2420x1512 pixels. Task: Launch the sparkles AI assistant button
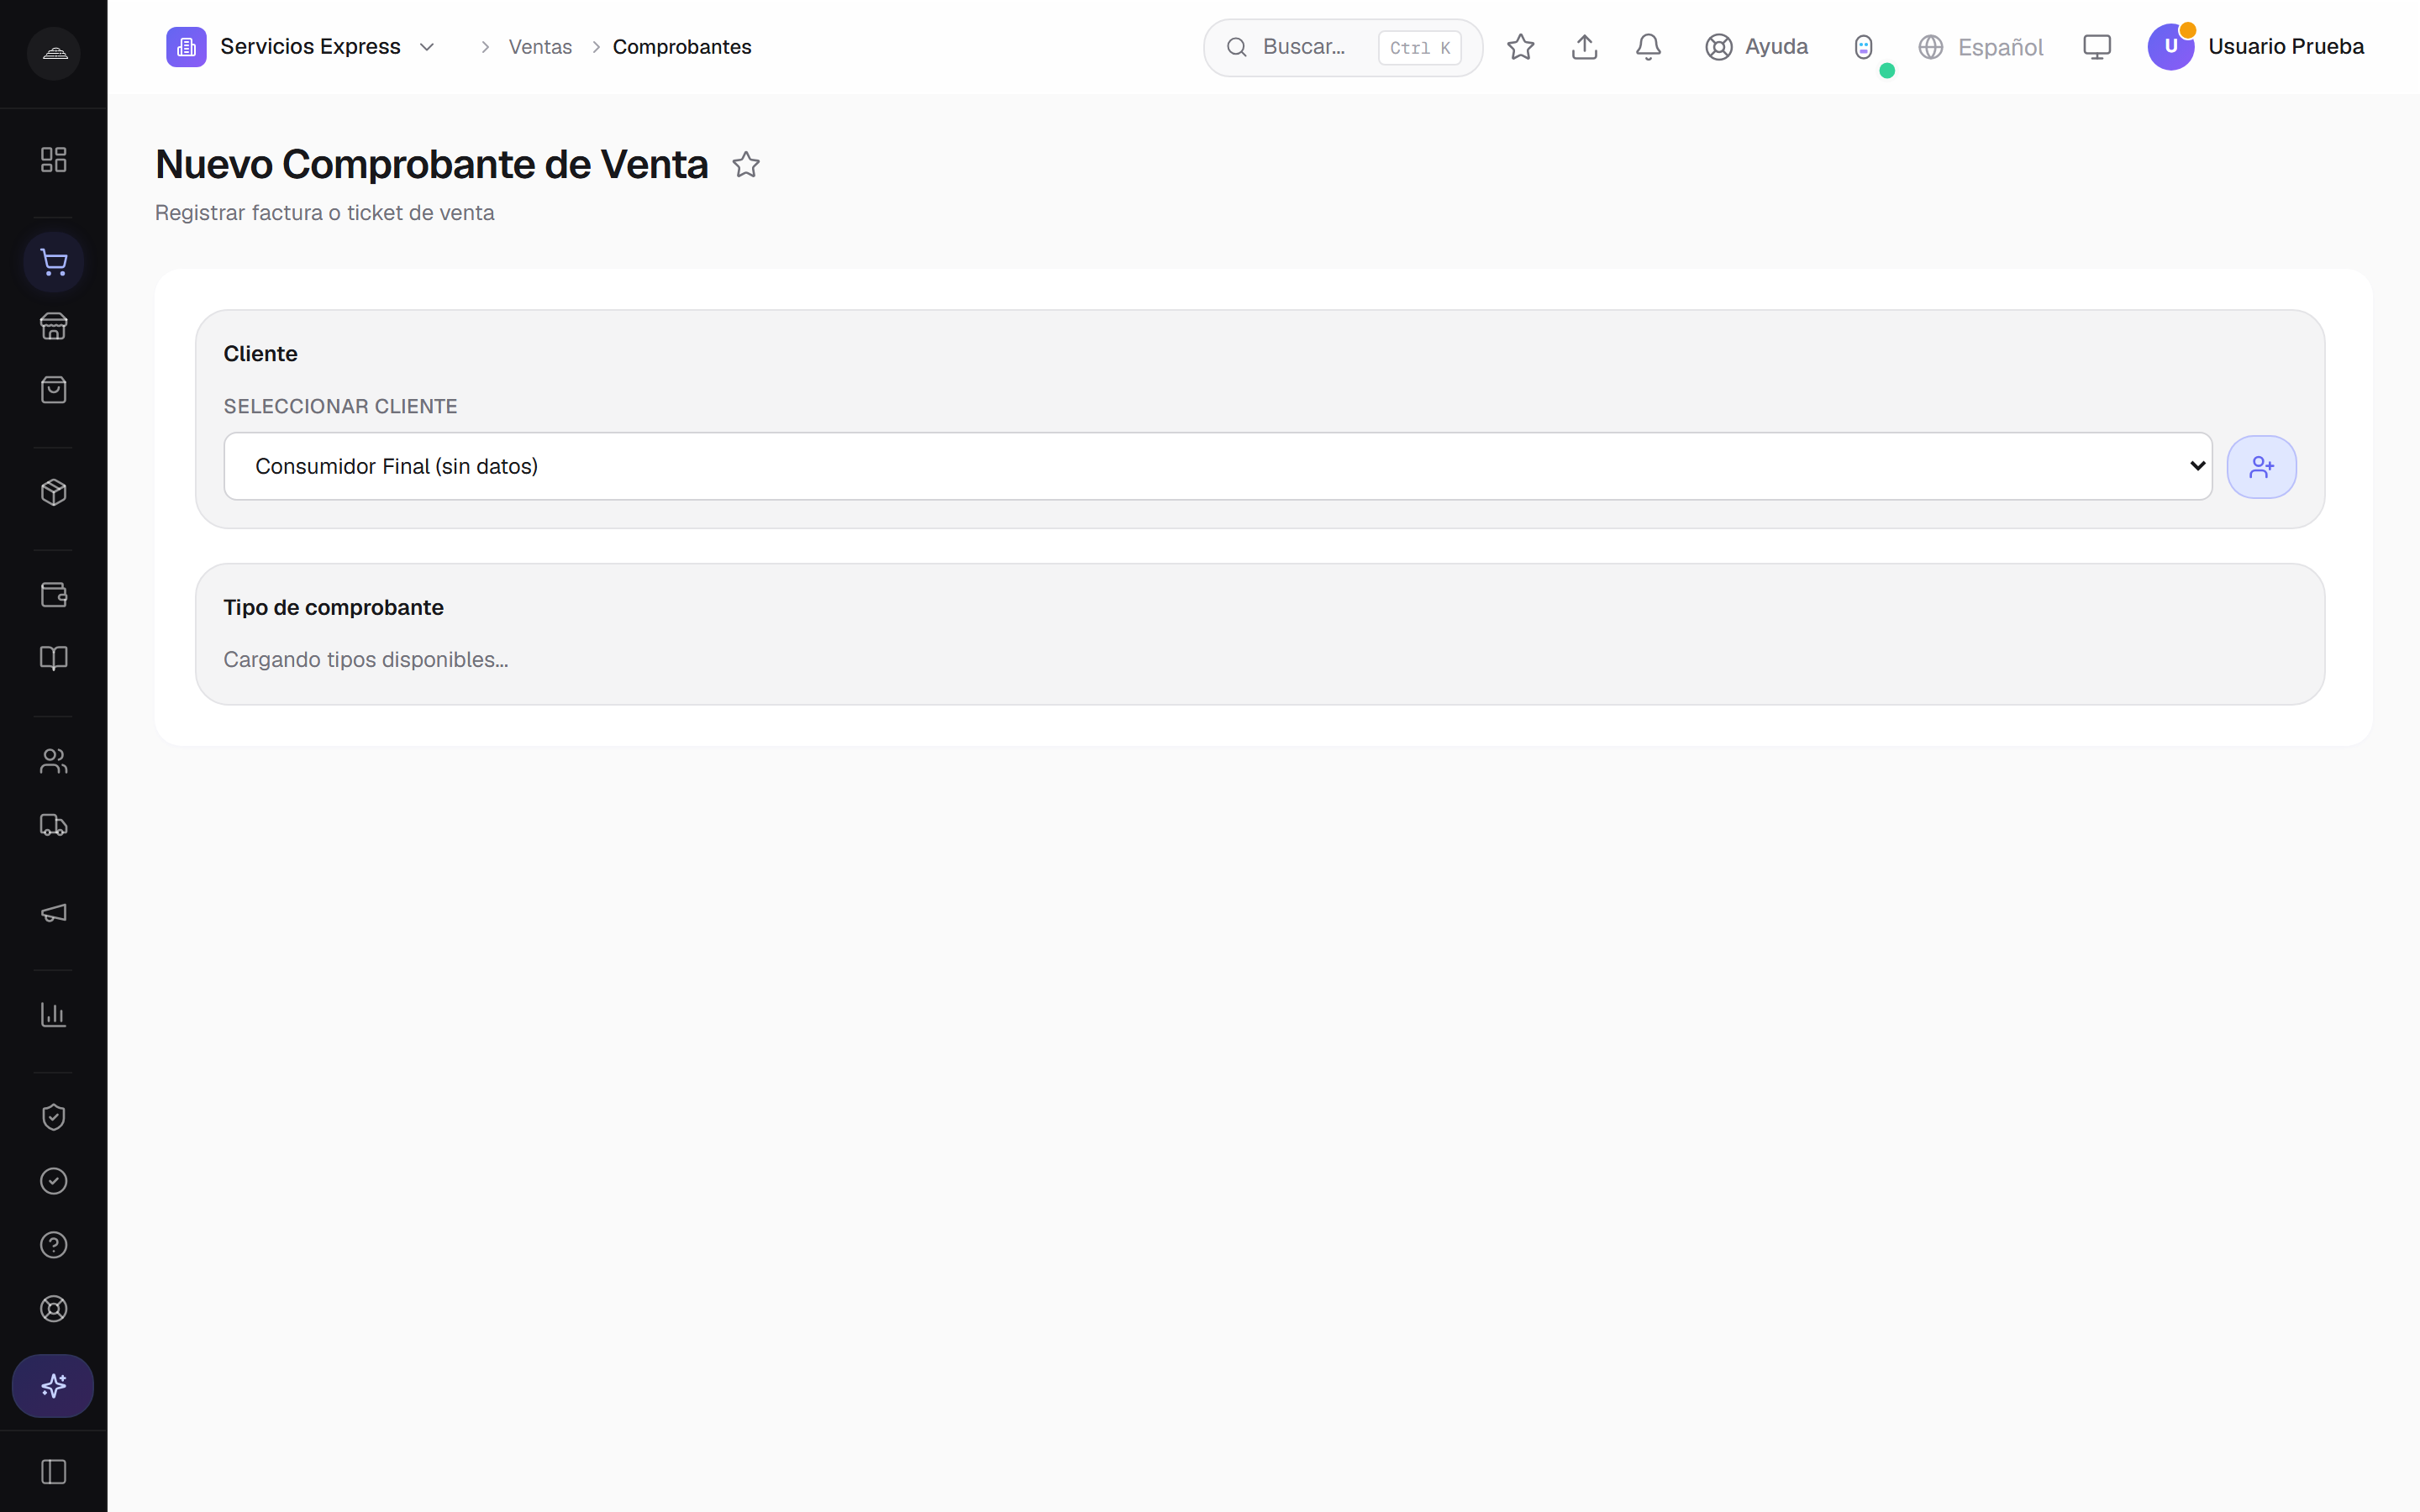coord(53,1386)
